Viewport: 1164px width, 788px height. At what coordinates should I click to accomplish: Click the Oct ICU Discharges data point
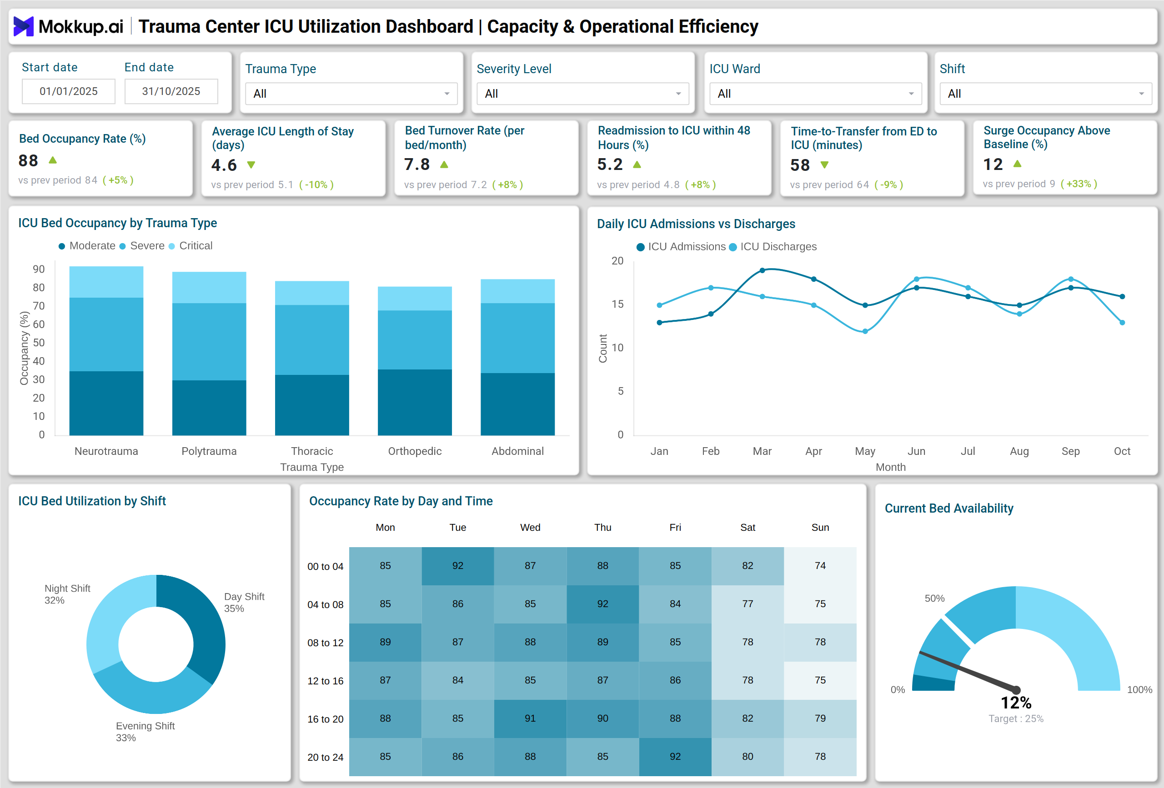1123,323
